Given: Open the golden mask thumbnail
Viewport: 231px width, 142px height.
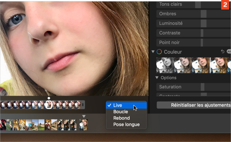Looking at the screenshot, I should coord(48,125).
